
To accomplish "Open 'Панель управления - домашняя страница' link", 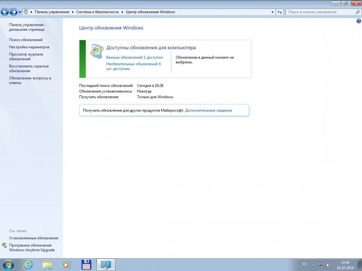I will tap(27, 27).
